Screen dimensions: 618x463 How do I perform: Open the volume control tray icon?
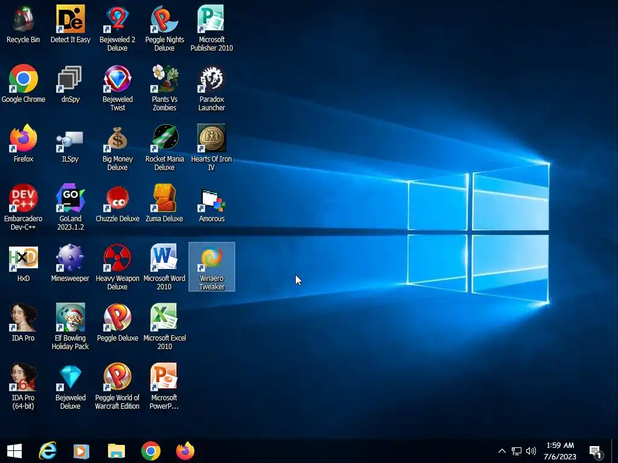tap(531, 451)
